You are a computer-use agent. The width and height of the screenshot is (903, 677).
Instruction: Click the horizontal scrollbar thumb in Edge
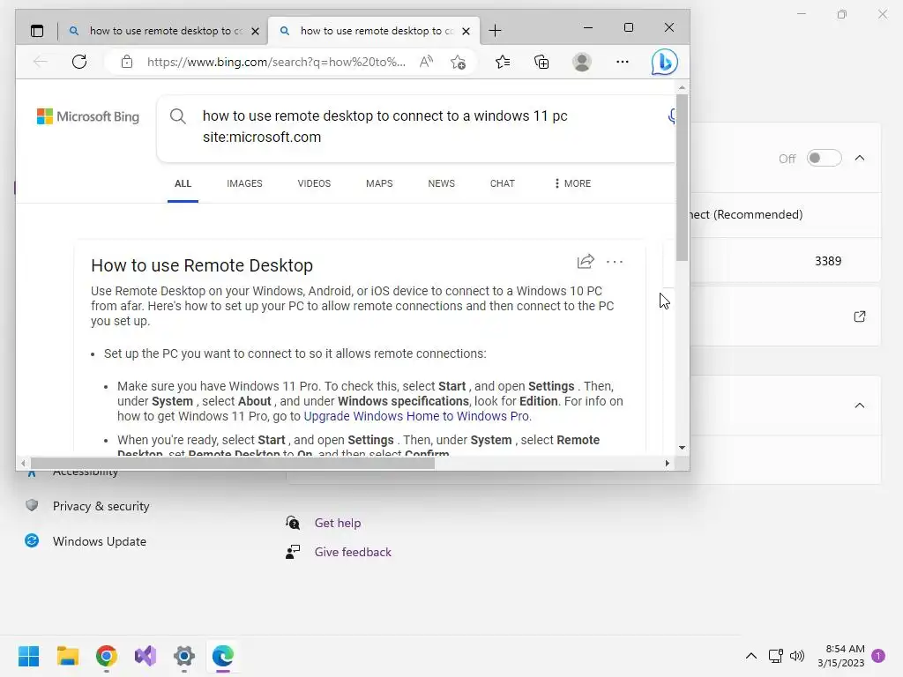tap(232, 464)
